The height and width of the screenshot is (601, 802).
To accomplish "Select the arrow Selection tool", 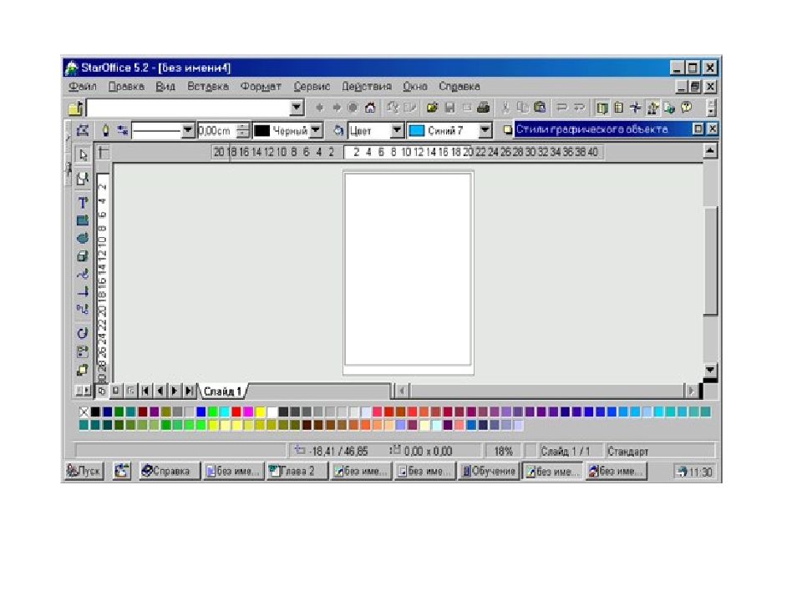I will coord(83,154).
